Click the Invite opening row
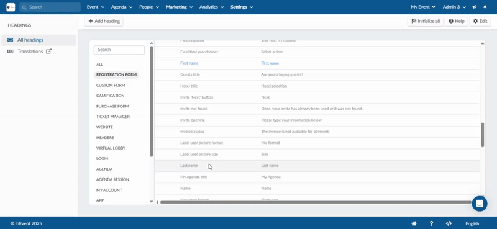This screenshot has width=497, height=229. tap(317, 120)
